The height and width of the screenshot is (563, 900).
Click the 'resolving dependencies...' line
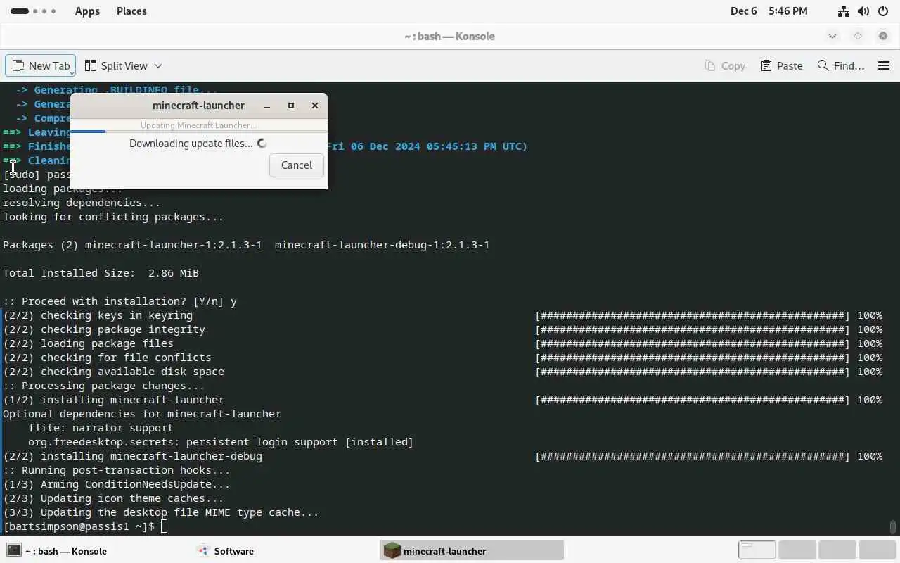82,203
